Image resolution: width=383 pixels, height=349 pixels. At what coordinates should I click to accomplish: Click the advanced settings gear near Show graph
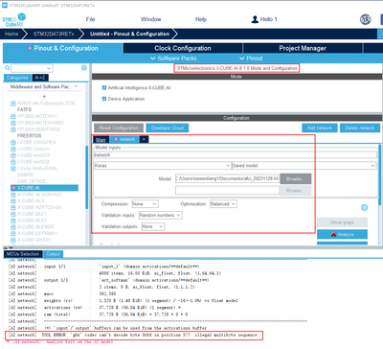click(x=364, y=207)
